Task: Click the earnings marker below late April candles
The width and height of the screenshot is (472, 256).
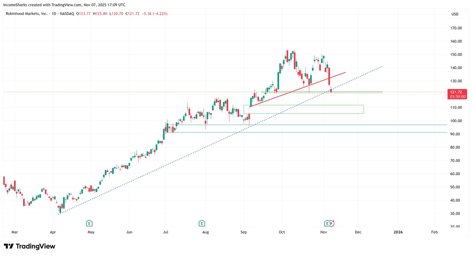Action: click(89, 223)
